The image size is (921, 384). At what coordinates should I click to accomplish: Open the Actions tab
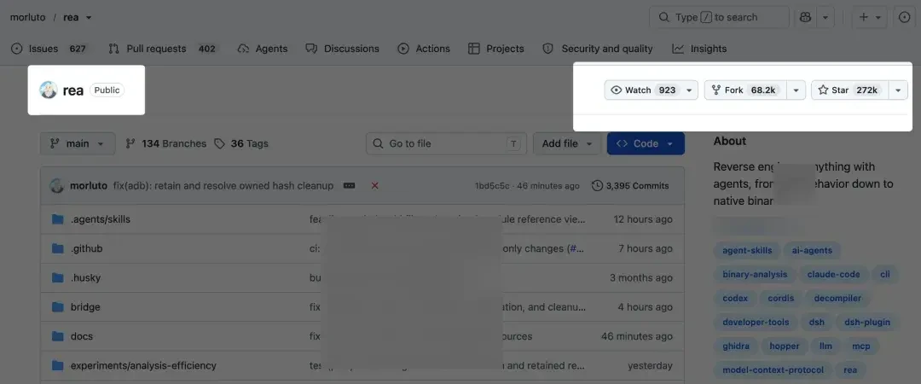tap(424, 49)
